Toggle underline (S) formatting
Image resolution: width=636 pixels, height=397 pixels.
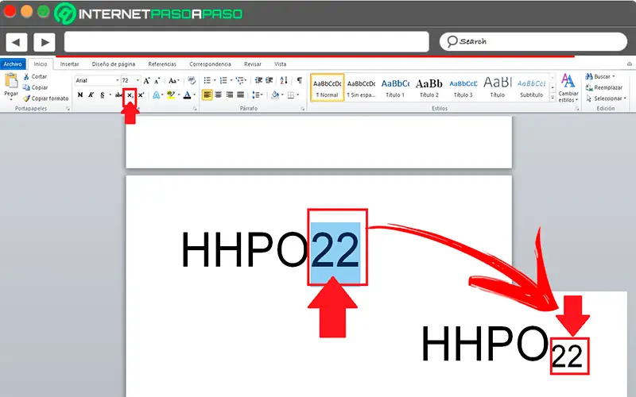click(x=103, y=94)
